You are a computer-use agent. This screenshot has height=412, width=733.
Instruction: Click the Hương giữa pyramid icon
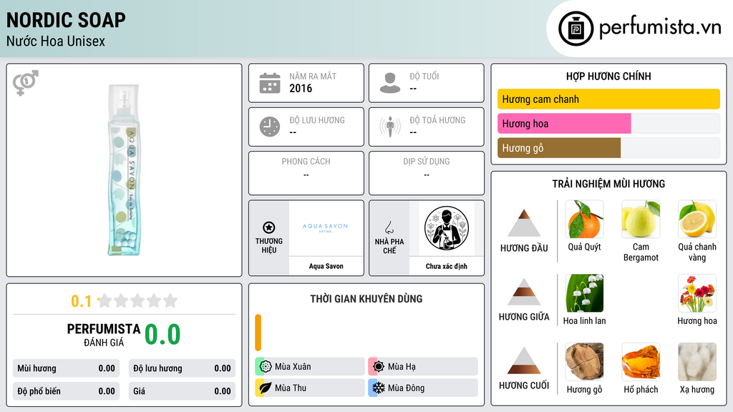click(x=524, y=292)
